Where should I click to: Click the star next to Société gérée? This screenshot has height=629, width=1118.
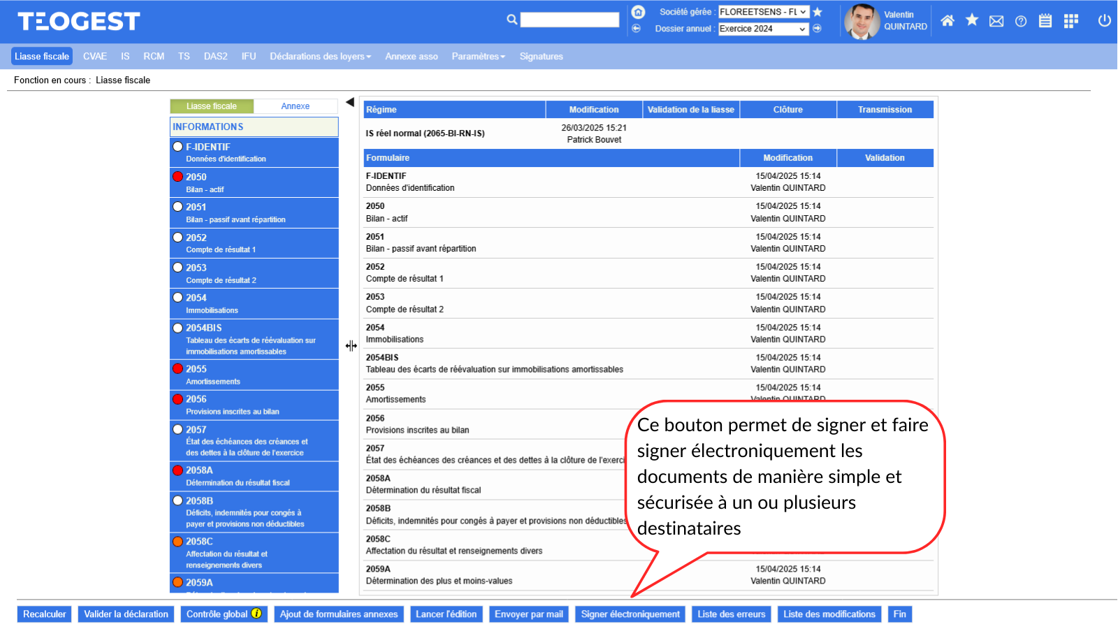[x=818, y=12]
